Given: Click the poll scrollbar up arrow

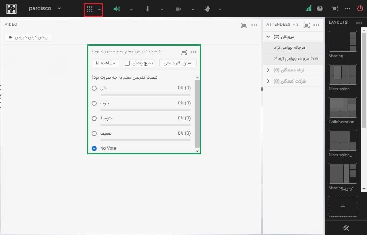Looking at the screenshot, I should tap(197, 77).
